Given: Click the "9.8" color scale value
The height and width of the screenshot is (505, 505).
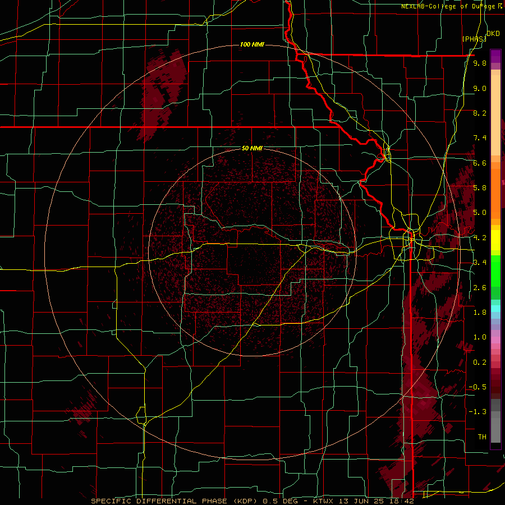Looking at the screenshot, I should pyautogui.click(x=480, y=63).
